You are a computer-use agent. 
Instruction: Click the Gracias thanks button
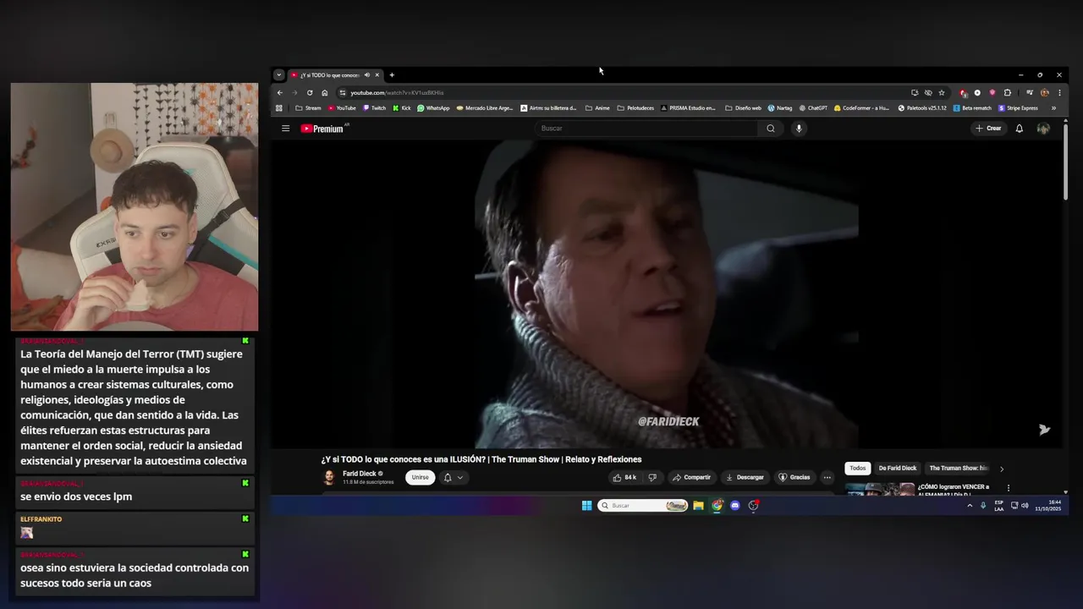point(794,477)
